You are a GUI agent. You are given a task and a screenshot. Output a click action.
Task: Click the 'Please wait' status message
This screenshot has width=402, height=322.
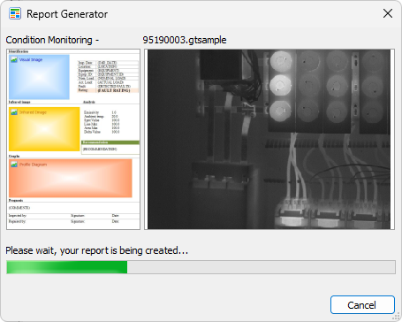pos(96,250)
